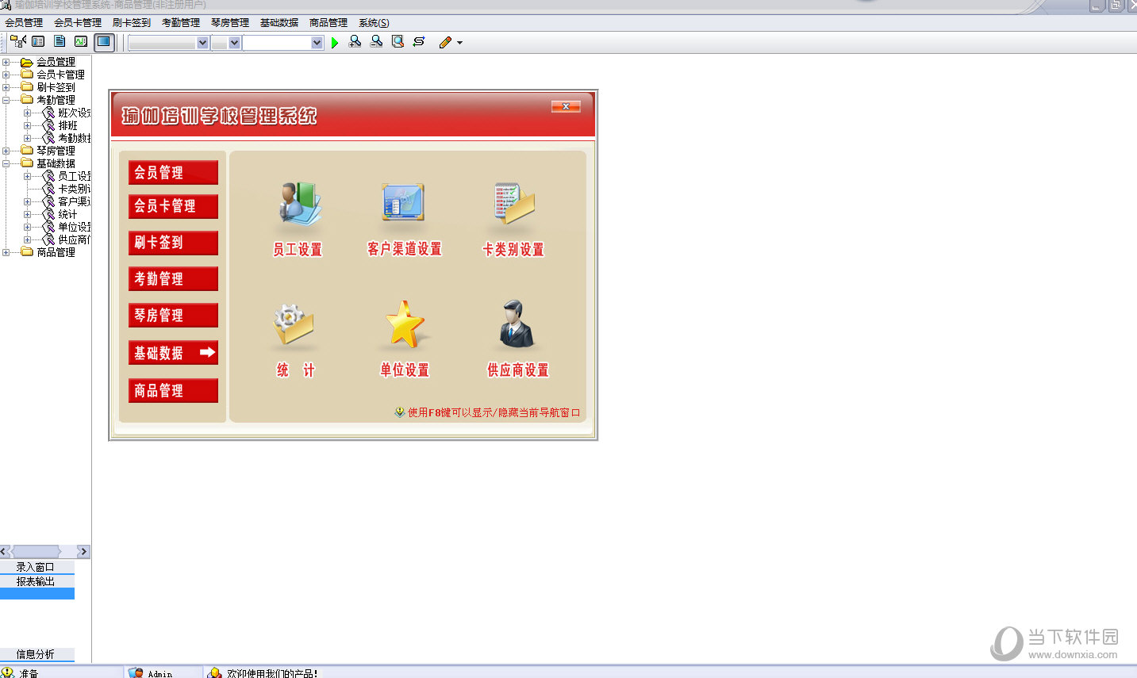Open the 会员卡管理 menu in the menu bar
This screenshot has height=678, width=1137.
[78, 23]
